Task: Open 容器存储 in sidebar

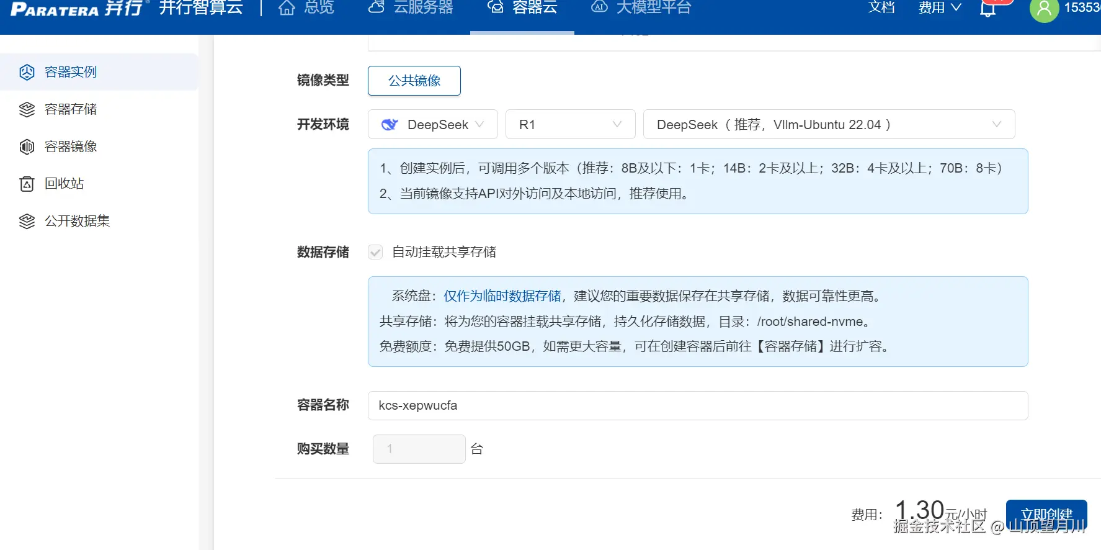Action: (x=99, y=109)
